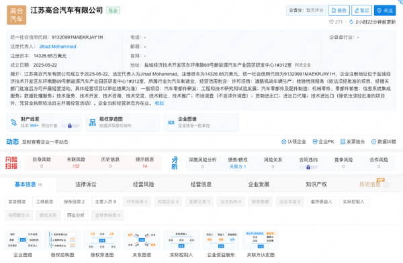Open 自身风险 risk count

(42, 163)
